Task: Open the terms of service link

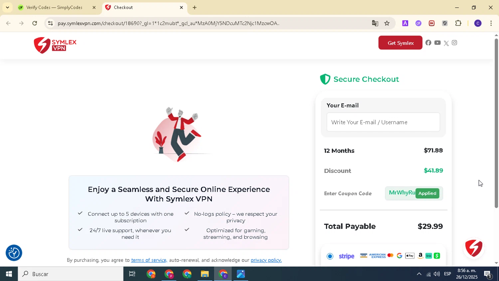Action: 149,260
